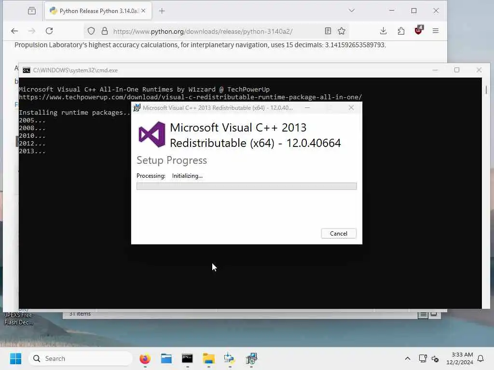Switch to cmd console taskbar icon
This screenshot has height=370, width=494.
(187, 358)
